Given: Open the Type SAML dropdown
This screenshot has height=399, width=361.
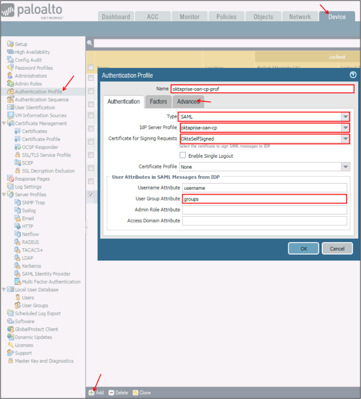Looking at the screenshot, I should [x=345, y=116].
